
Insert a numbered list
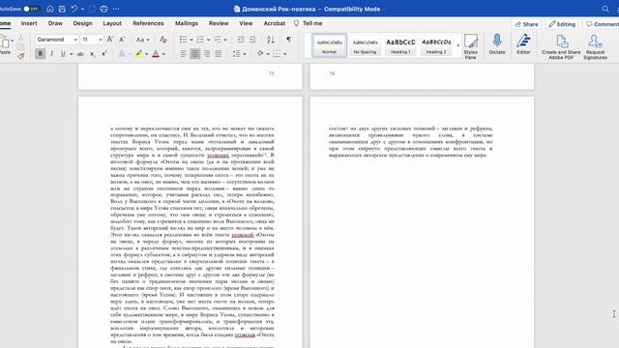coord(200,40)
